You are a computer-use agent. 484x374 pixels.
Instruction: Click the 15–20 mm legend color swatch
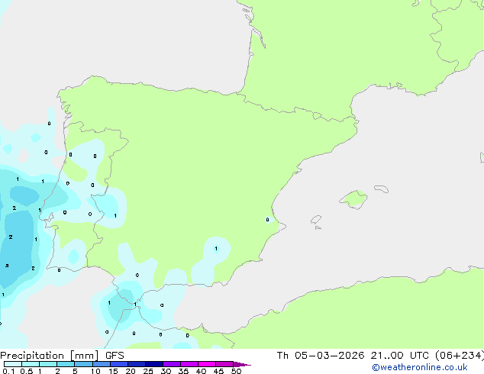coord(118,364)
